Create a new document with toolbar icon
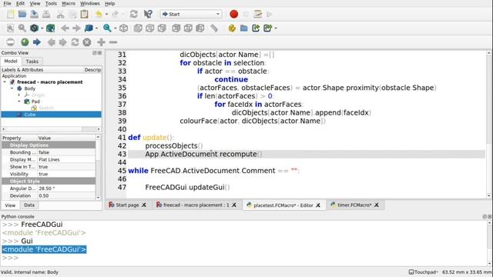 [10, 14]
